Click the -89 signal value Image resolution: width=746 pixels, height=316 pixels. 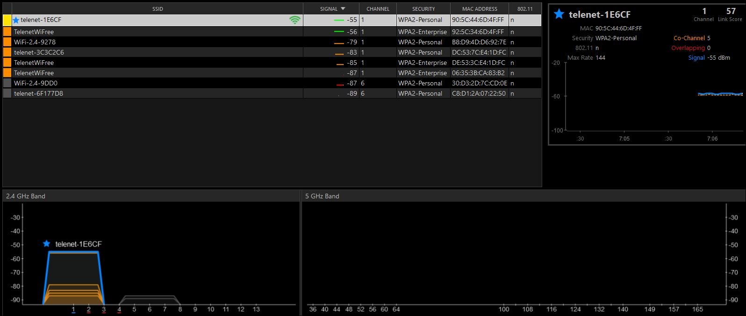click(352, 93)
